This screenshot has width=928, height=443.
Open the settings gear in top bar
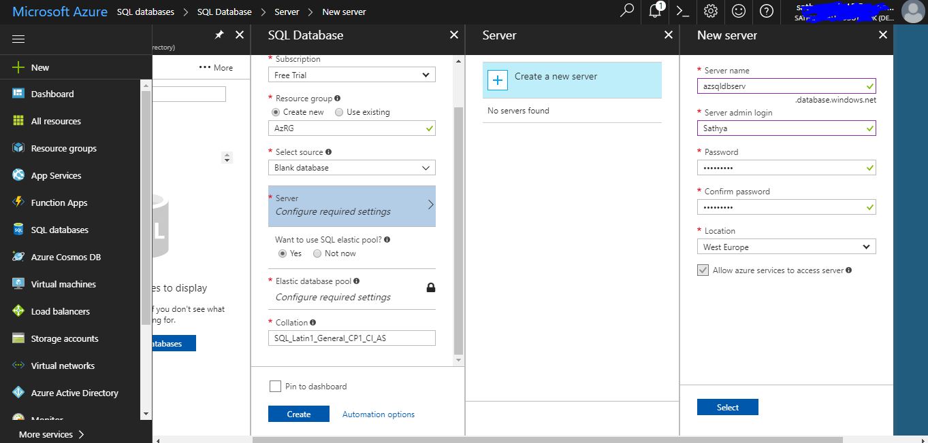pos(710,12)
